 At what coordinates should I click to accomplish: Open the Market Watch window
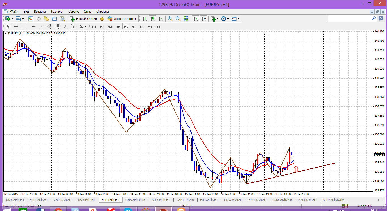(x=31, y=19)
